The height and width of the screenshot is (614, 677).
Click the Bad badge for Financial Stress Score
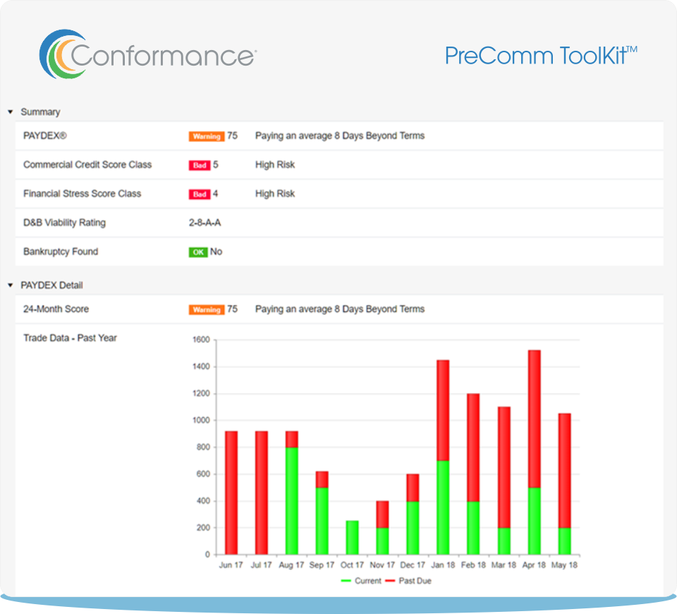click(x=200, y=194)
